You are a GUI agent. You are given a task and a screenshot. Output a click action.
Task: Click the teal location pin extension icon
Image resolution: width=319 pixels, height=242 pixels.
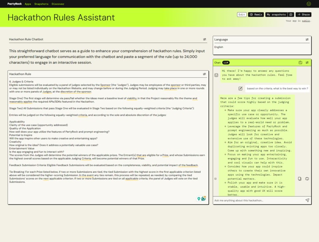tap(199, 198)
